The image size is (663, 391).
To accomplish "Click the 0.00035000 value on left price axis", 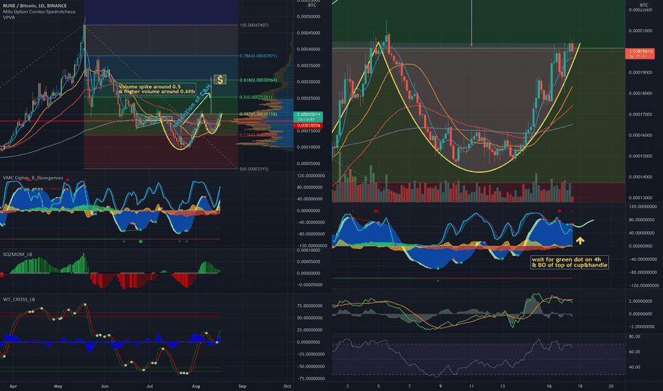I will pos(309,66).
